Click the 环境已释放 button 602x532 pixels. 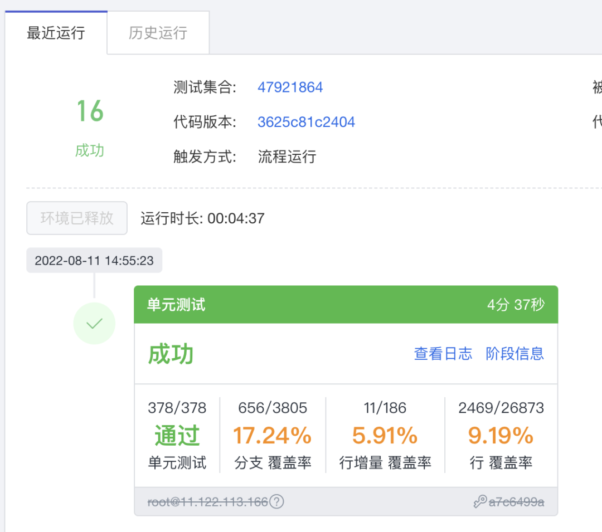(x=77, y=218)
